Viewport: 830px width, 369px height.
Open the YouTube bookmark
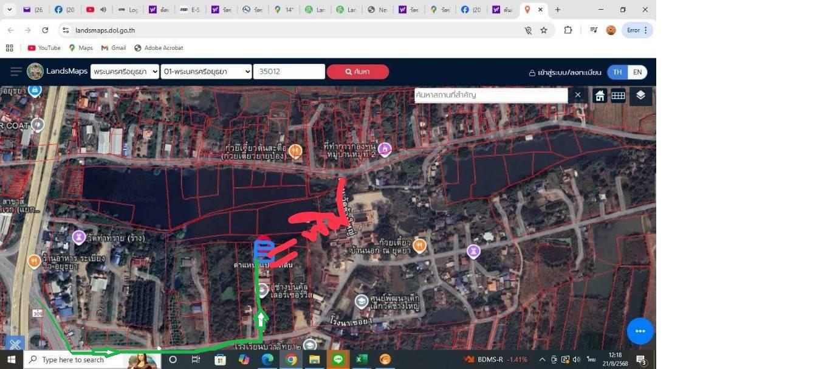pyautogui.click(x=44, y=48)
